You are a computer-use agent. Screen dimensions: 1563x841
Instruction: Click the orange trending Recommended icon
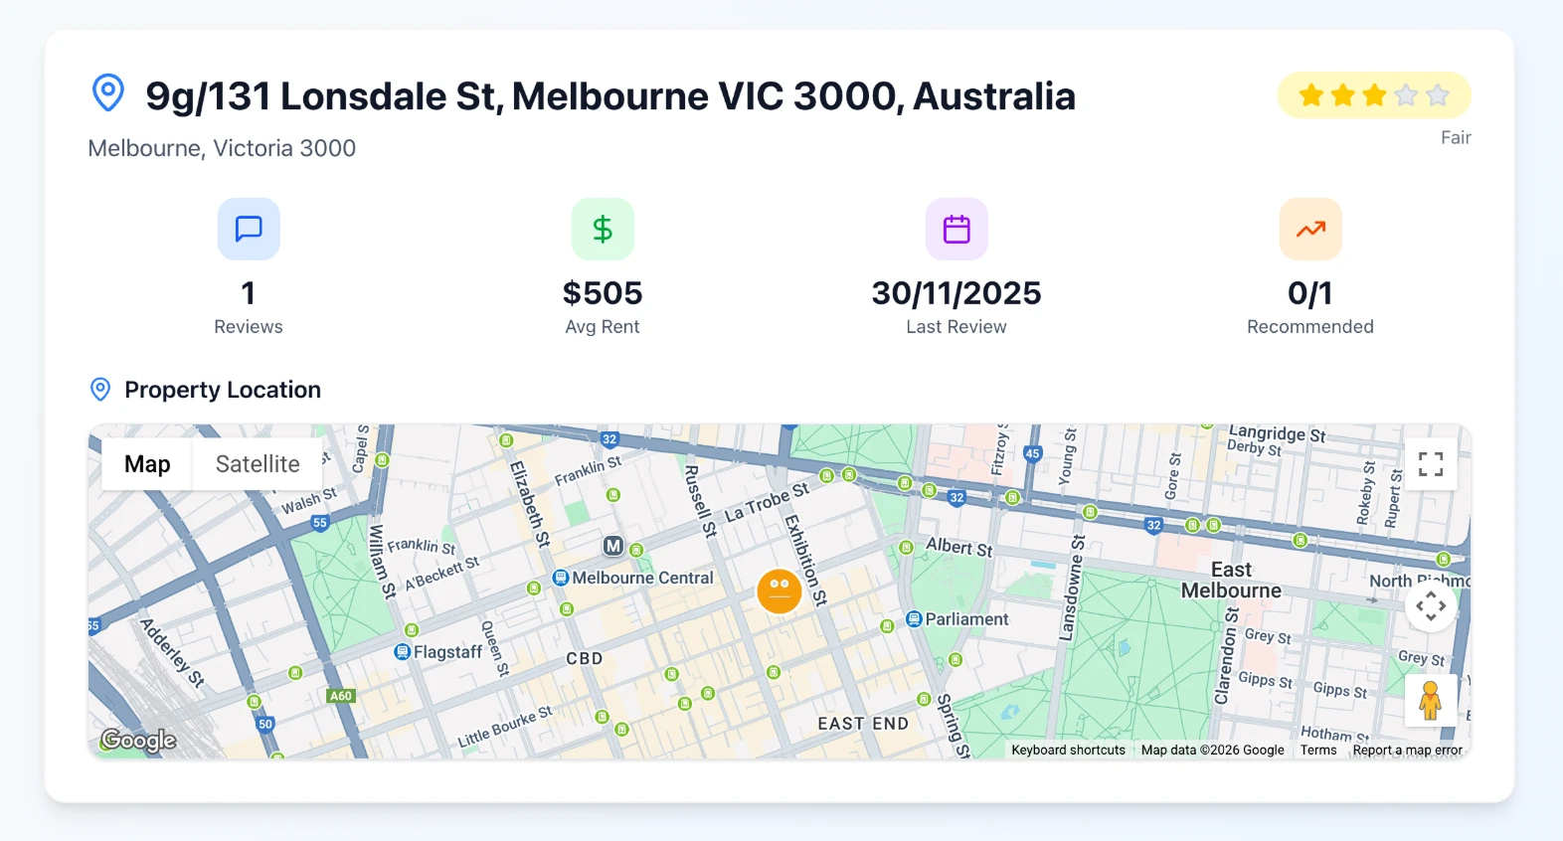[x=1310, y=229]
